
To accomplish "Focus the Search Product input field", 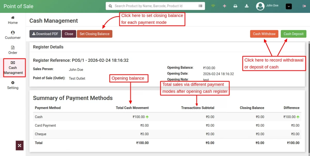I will [155, 6].
